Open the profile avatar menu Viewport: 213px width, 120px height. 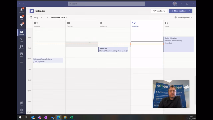point(175,4)
